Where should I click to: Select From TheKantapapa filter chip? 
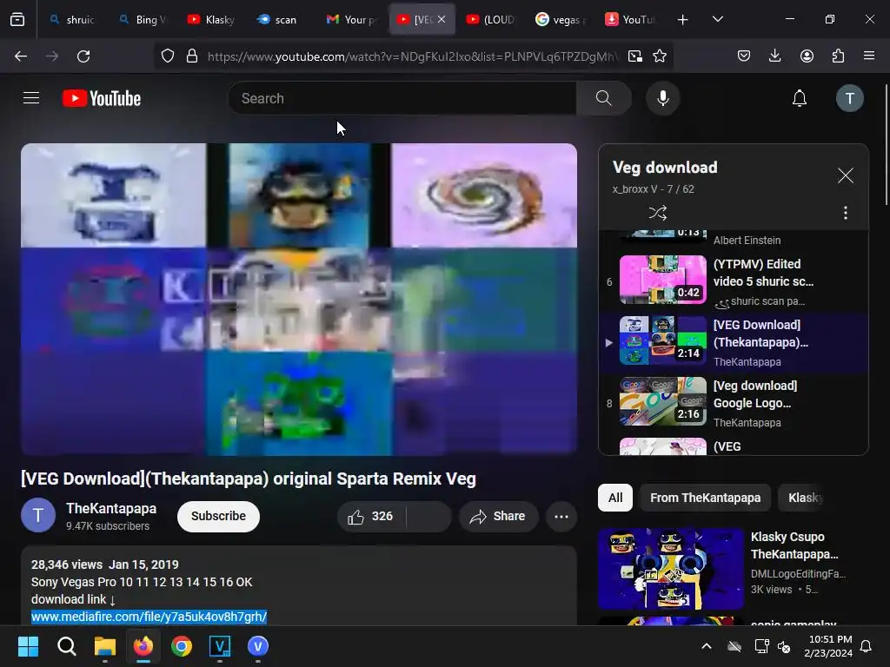[705, 498]
